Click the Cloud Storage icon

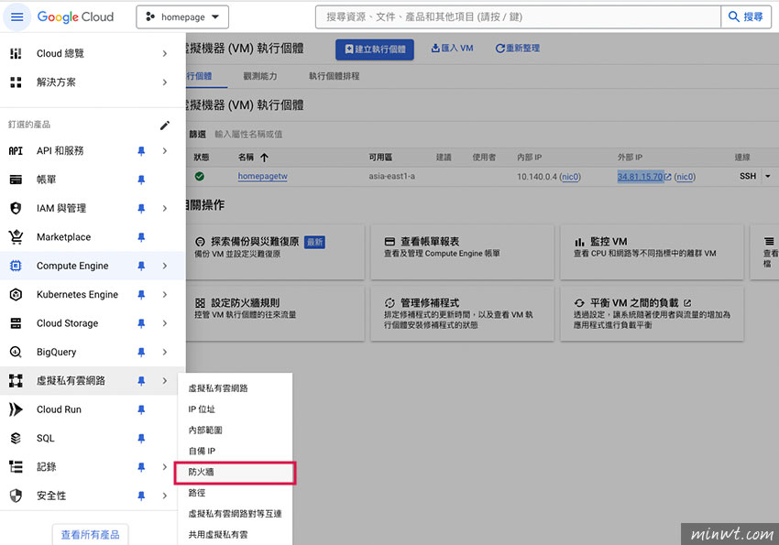[16, 323]
